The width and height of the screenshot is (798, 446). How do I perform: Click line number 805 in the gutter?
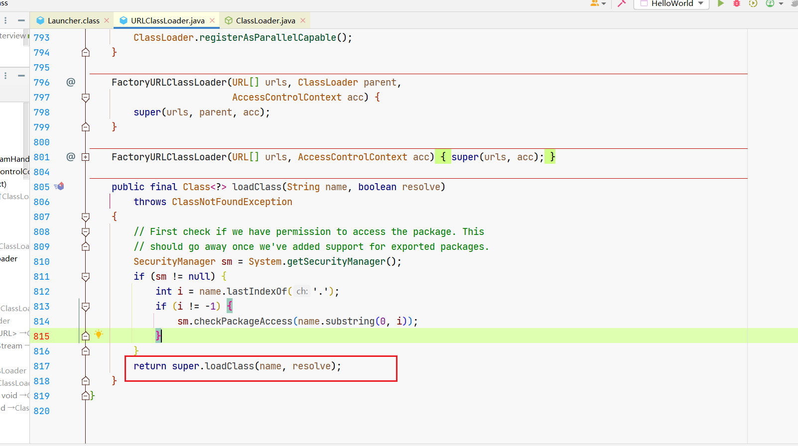(x=42, y=187)
